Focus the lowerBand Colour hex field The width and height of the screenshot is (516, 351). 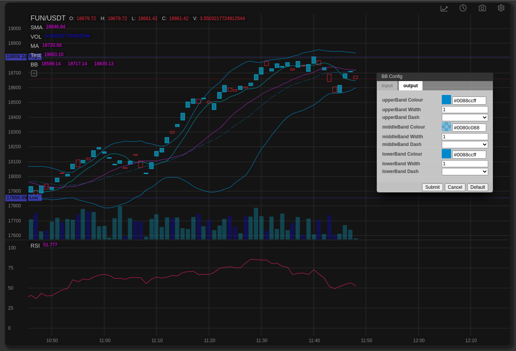[469, 155]
